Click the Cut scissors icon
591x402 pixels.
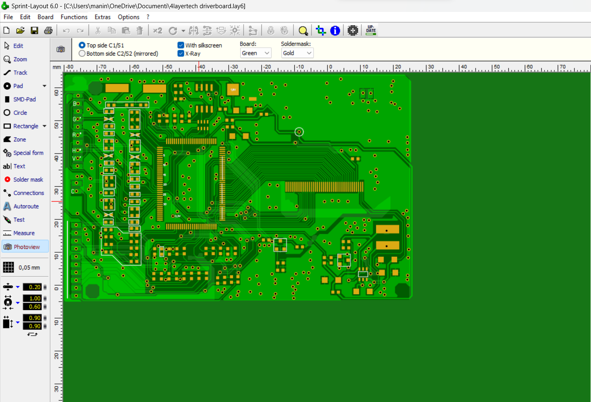(98, 30)
